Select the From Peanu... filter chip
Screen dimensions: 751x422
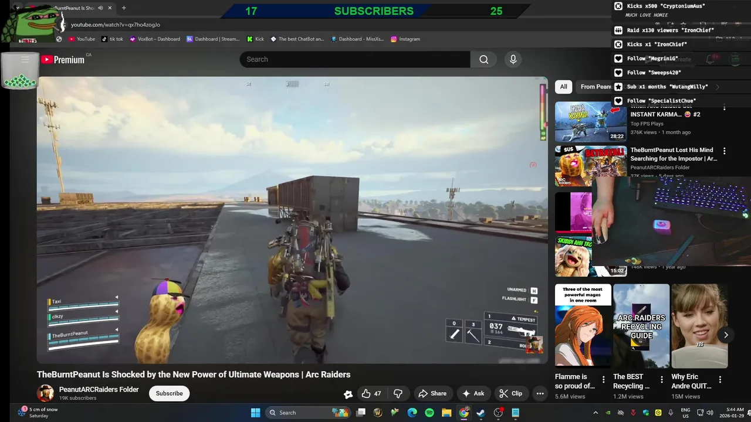(x=595, y=87)
